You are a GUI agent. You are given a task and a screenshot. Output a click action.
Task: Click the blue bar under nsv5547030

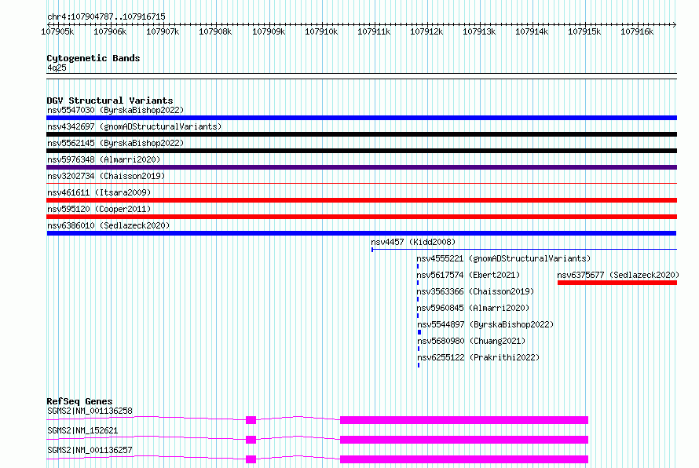[x=361, y=118]
